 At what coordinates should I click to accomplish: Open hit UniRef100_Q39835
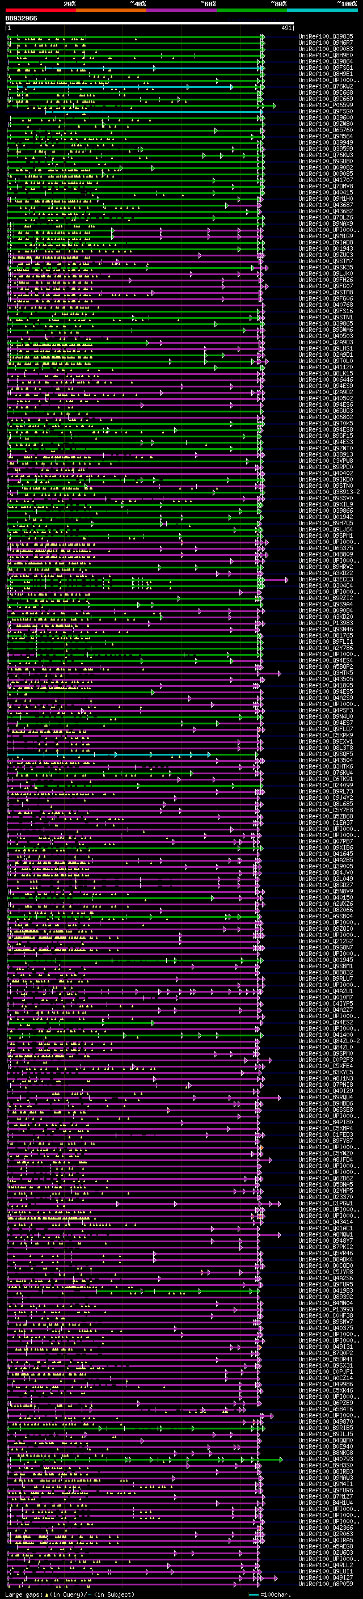pos(326,37)
